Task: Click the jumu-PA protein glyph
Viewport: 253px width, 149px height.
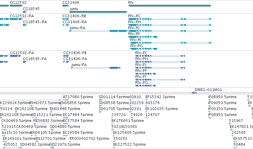Action: (x=96, y=68)
